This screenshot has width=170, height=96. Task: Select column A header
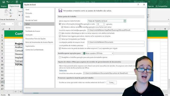tap(10, 29)
